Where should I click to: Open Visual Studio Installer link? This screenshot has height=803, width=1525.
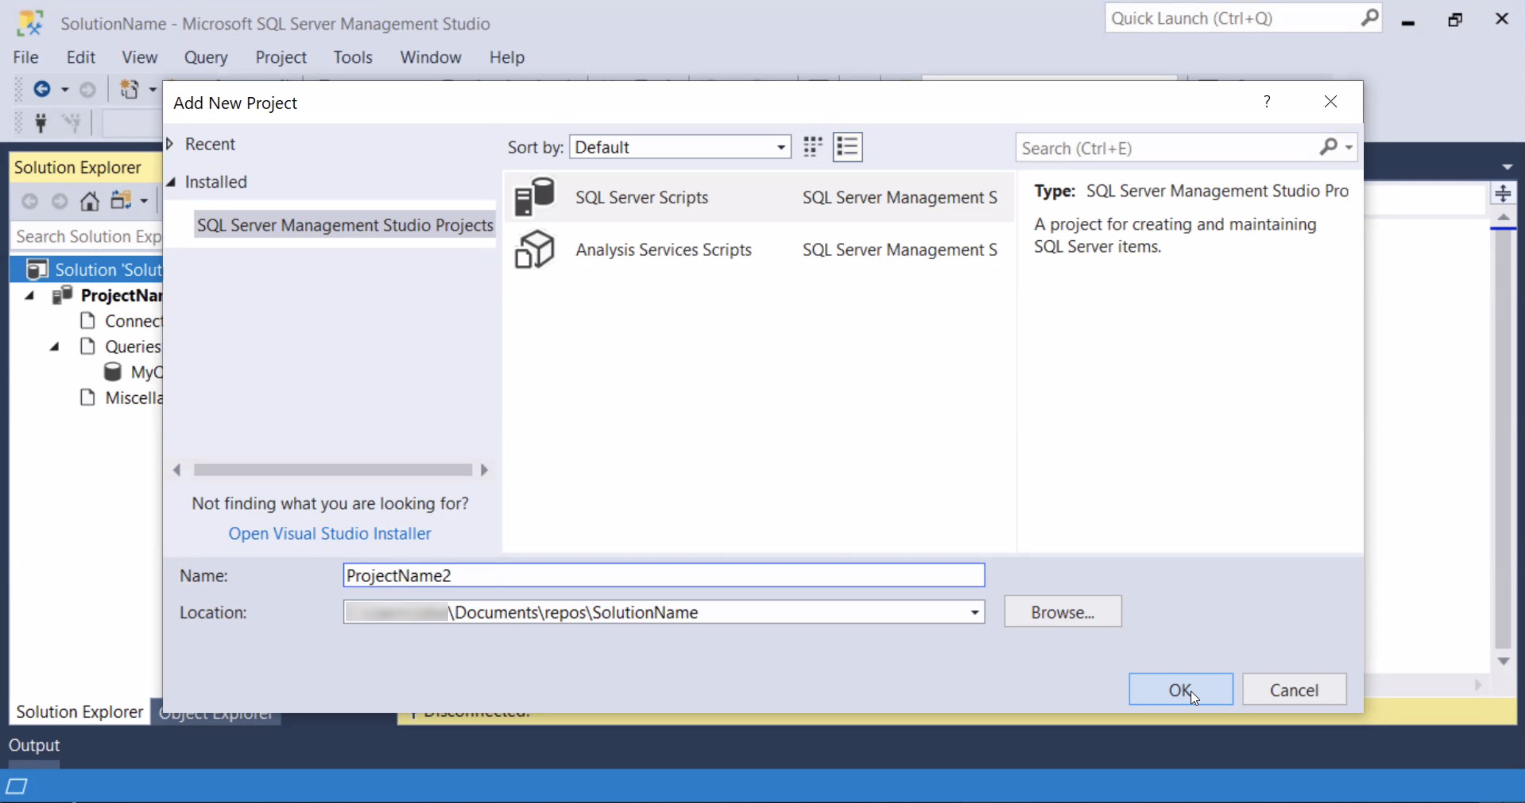[x=330, y=533]
